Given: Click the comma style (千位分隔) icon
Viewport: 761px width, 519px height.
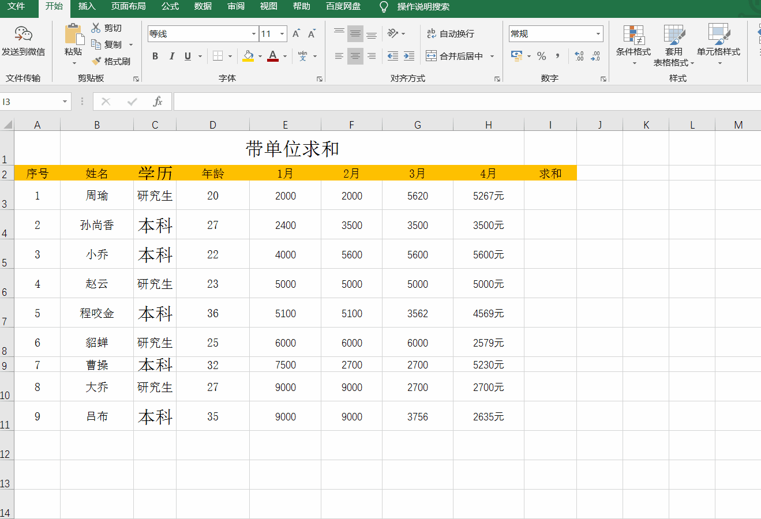Looking at the screenshot, I should click(x=557, y=56).
